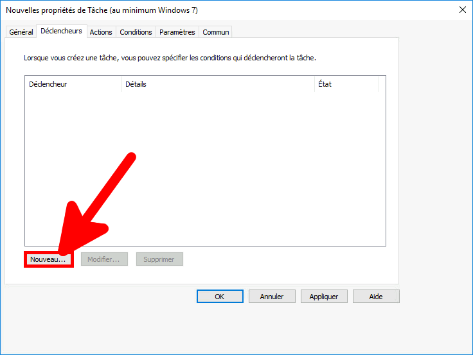Switch to the Général tab
The height and width of the screenshot is (355, 473).
[21, 32]
